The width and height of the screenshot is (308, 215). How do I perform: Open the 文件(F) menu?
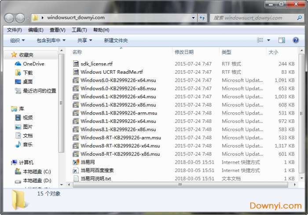(15, 30)
